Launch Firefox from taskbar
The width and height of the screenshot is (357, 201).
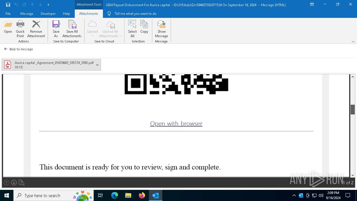coord(142,195)
